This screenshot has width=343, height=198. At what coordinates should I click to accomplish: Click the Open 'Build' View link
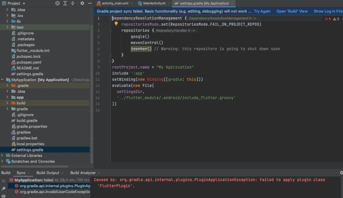[x=292, y=11]
